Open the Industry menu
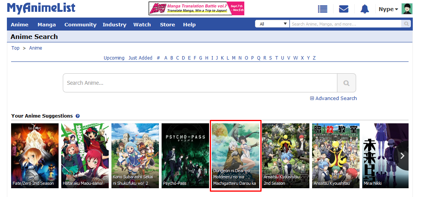 (x=114, y=24)
